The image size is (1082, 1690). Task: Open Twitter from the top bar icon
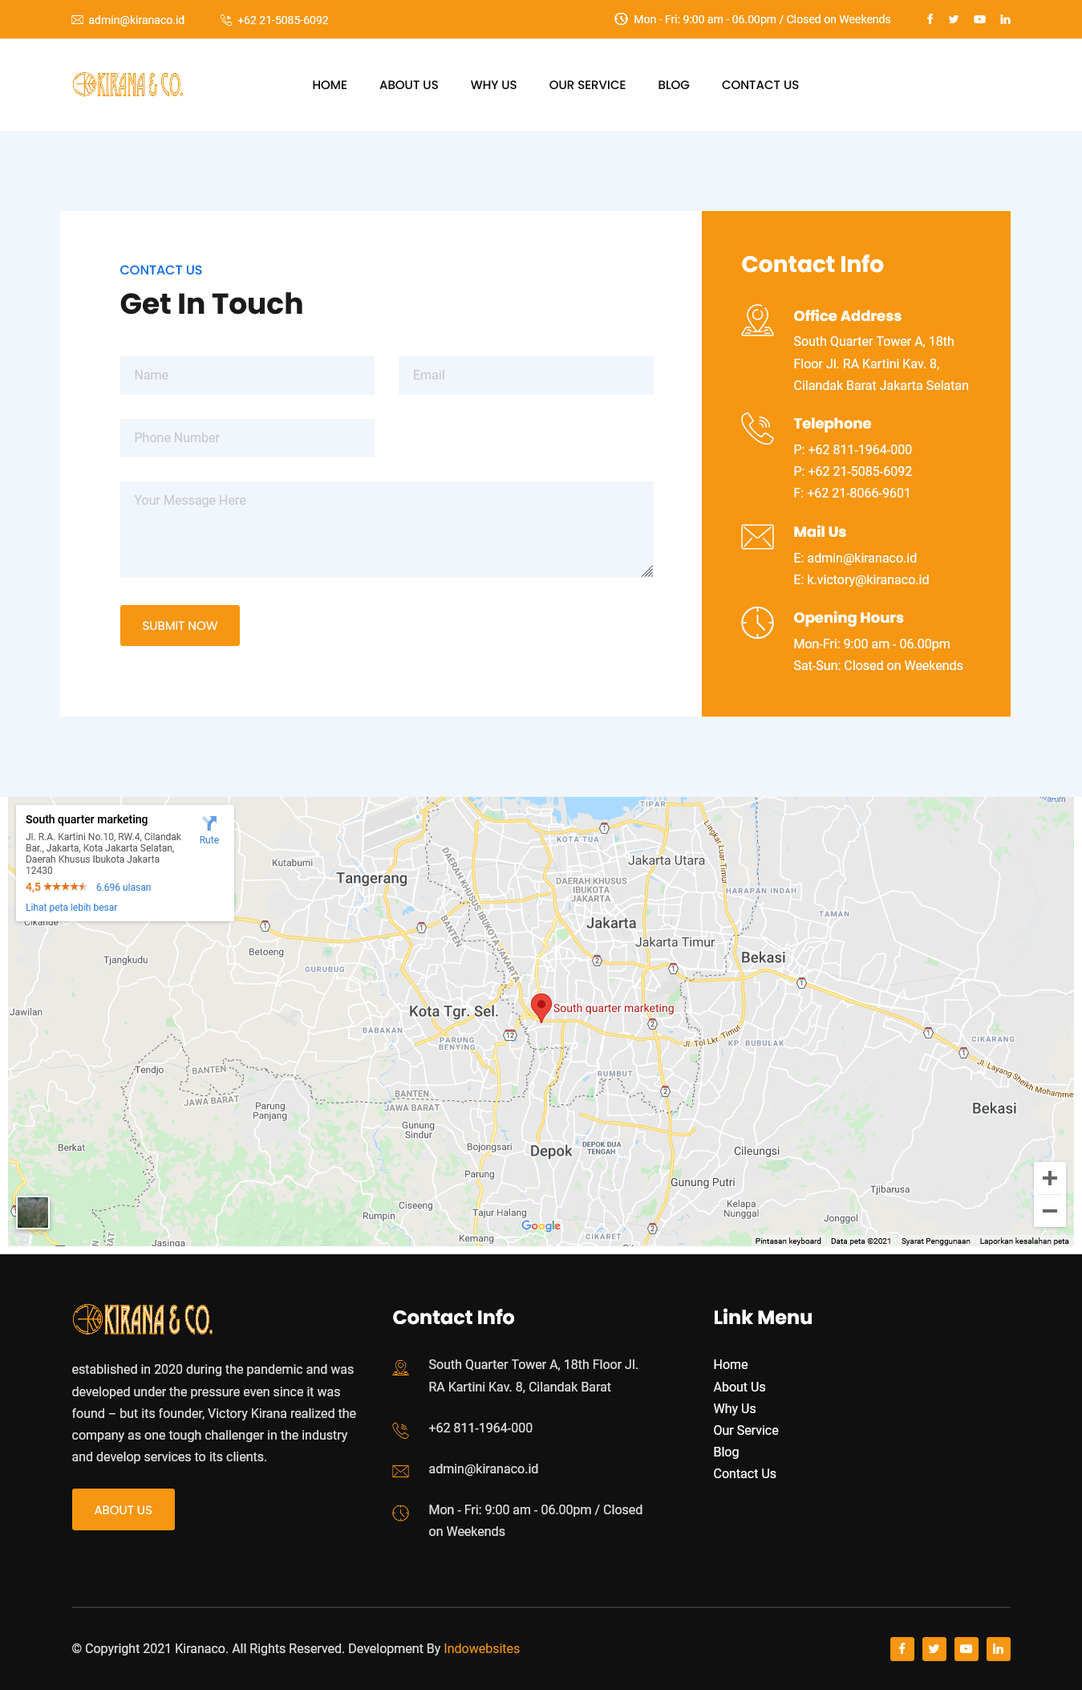pyautogui.click(x=954, y=19)
